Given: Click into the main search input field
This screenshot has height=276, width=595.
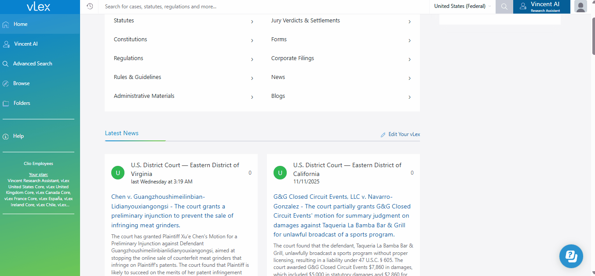Looking at the screenshot, I should point(264,7).
